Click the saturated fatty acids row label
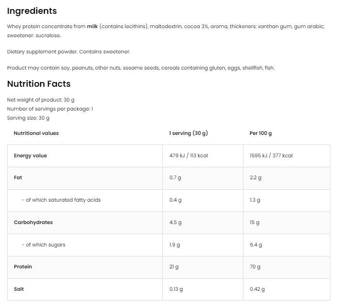338x307 pixels. coord(61,200)
